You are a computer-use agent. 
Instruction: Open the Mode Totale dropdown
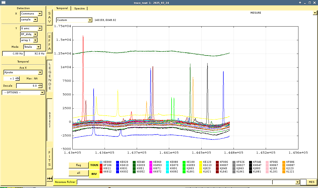coord(38,47)
